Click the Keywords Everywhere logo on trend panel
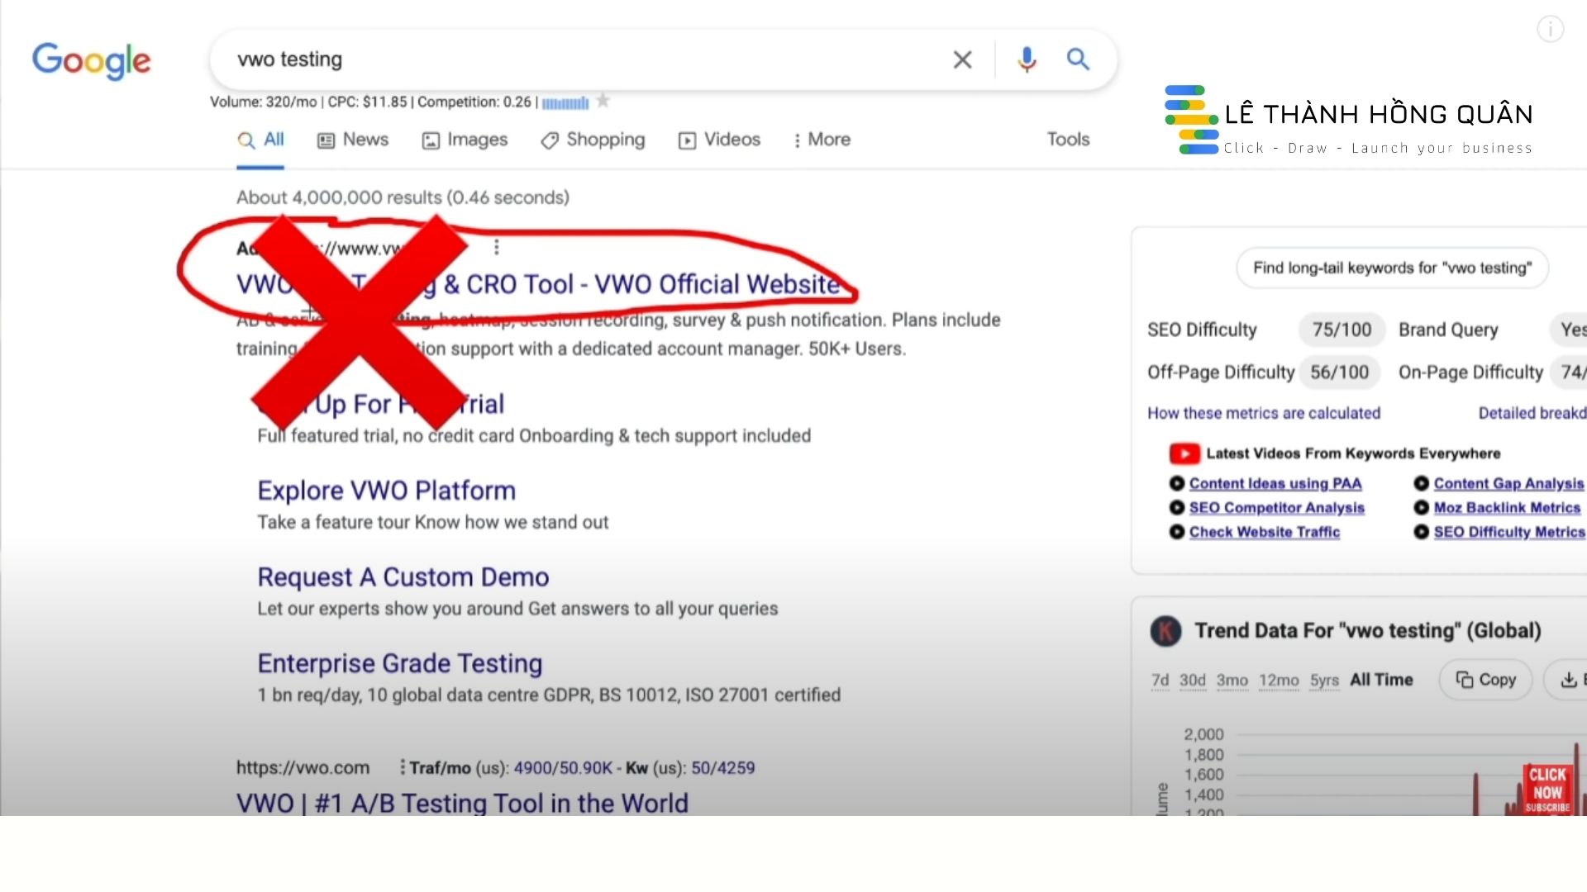 click(1165, 630)
